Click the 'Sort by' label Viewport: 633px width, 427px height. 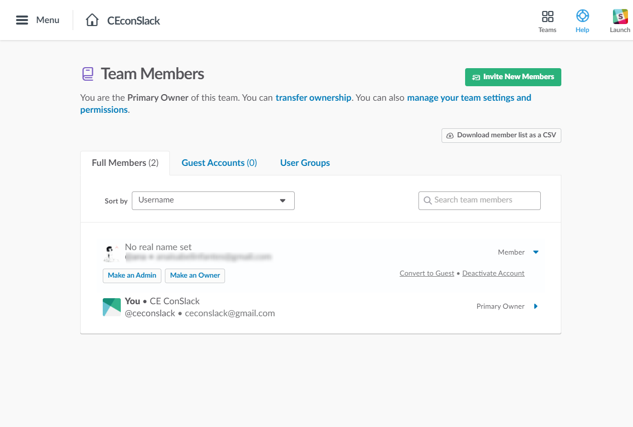click(x=116, y=201)
